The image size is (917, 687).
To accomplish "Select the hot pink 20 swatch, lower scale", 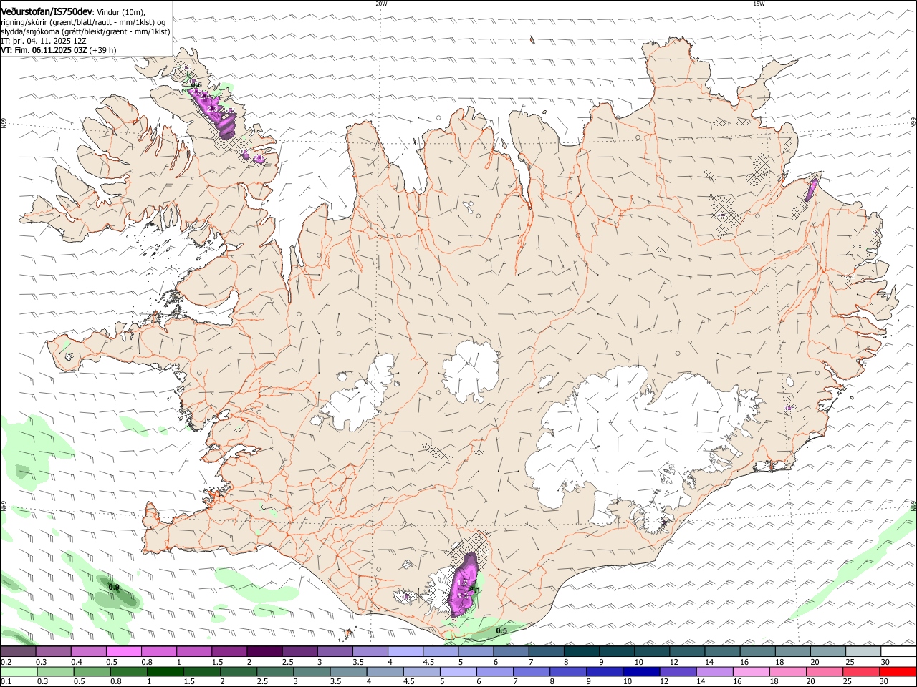I will [825, 671].
